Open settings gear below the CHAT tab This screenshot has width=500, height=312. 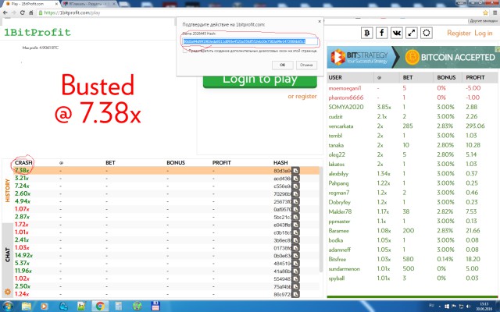[x=7, y=292]
